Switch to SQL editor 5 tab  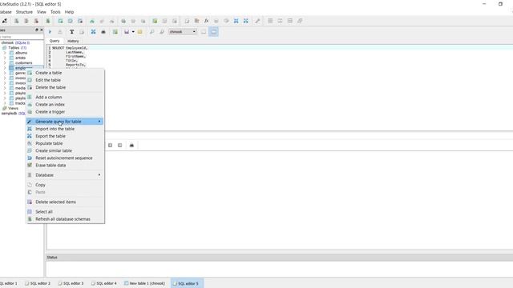pos(186,283)
